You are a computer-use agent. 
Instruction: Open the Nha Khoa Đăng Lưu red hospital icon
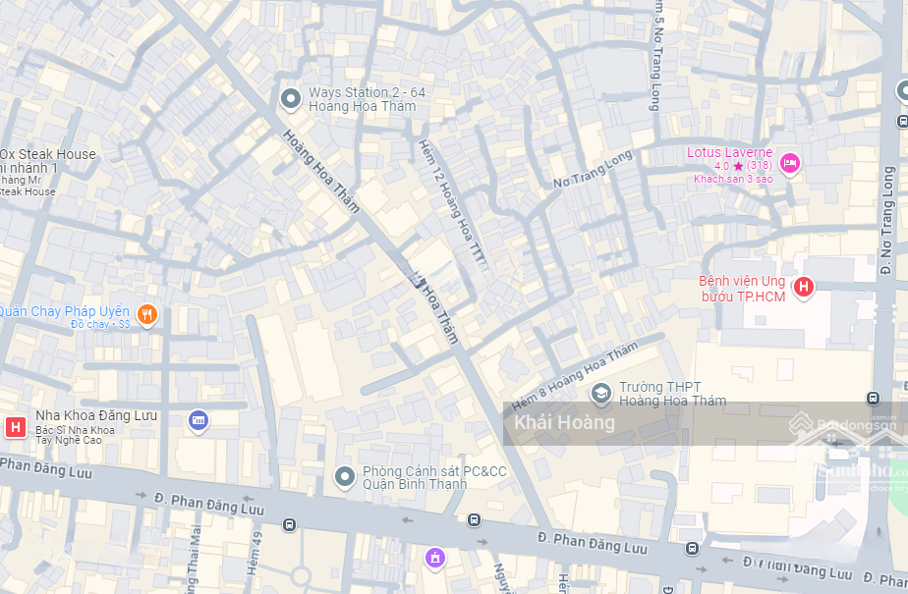point(16,427)
